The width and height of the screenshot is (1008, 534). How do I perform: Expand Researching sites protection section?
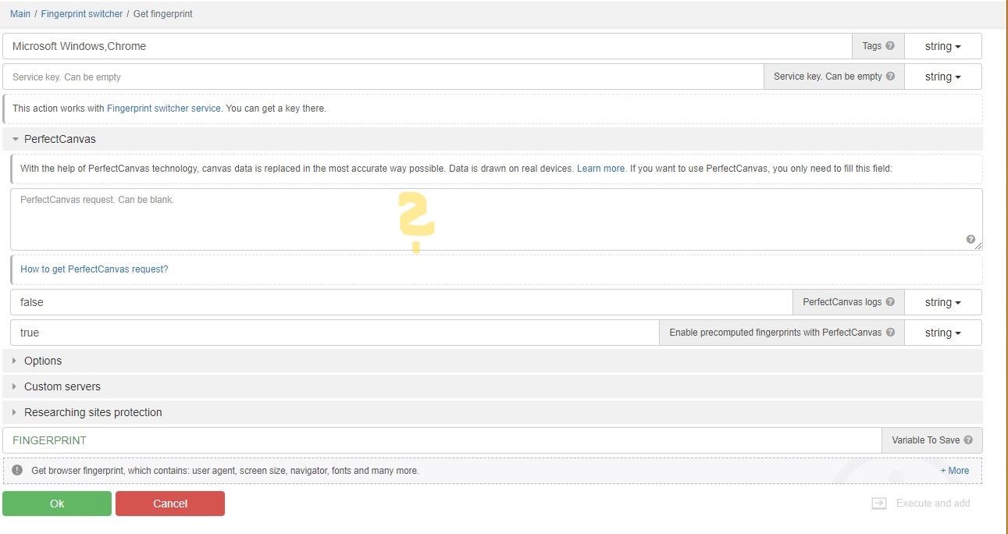[92, 412]
